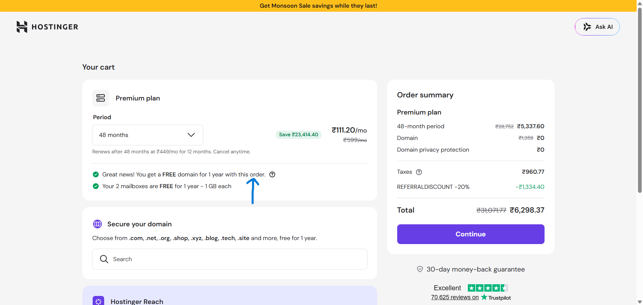This screenshot has width=643, height=305.
Task: Click the Hostinger Reach purple icon
Action: pos(98,301)
